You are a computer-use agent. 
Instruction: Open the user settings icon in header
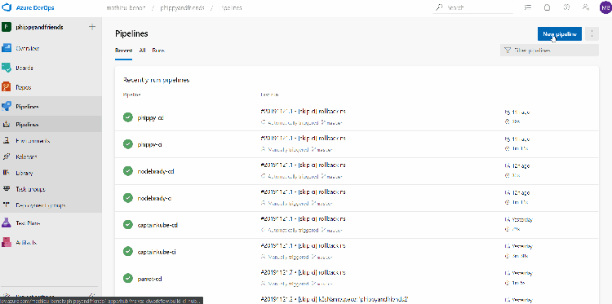pyautogui.click(x=585, y=7)
